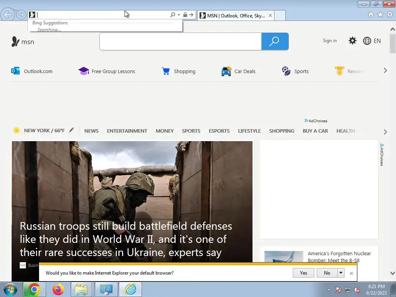Click the Home icon in IE toolbar

pyautogui.click(x=371, y=15)
